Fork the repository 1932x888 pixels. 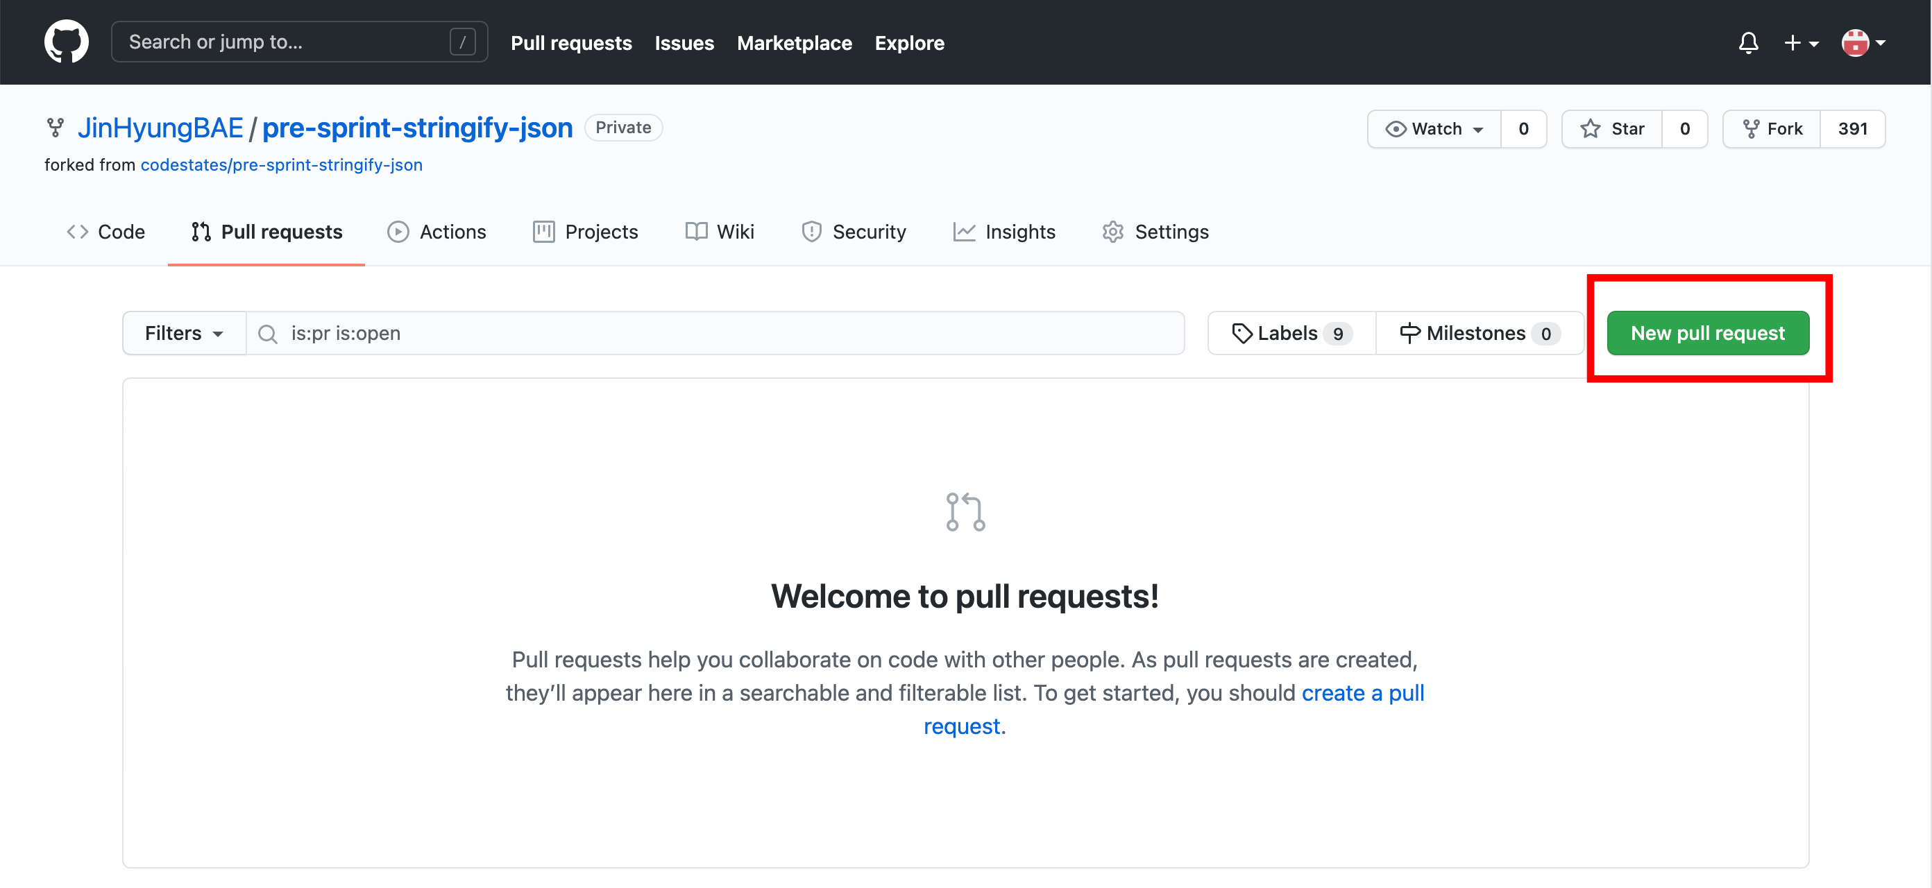tap(1772, 129)
